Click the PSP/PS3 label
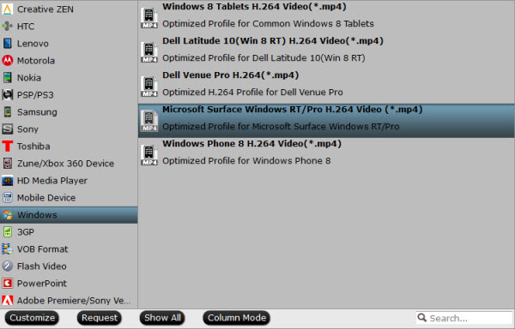Viewport: 515px width, 329px height. tap(35, 95)
